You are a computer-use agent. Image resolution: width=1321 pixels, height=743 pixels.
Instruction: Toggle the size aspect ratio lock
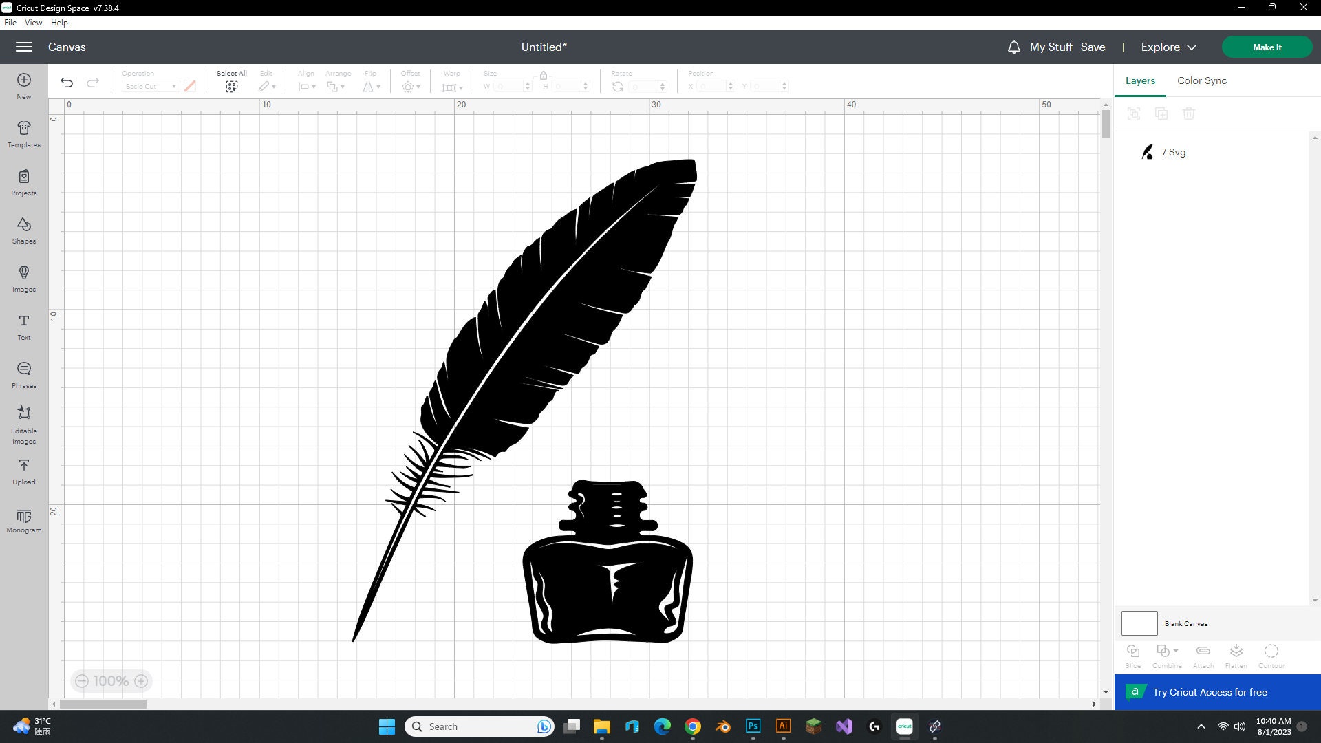(x=544, y=76)
